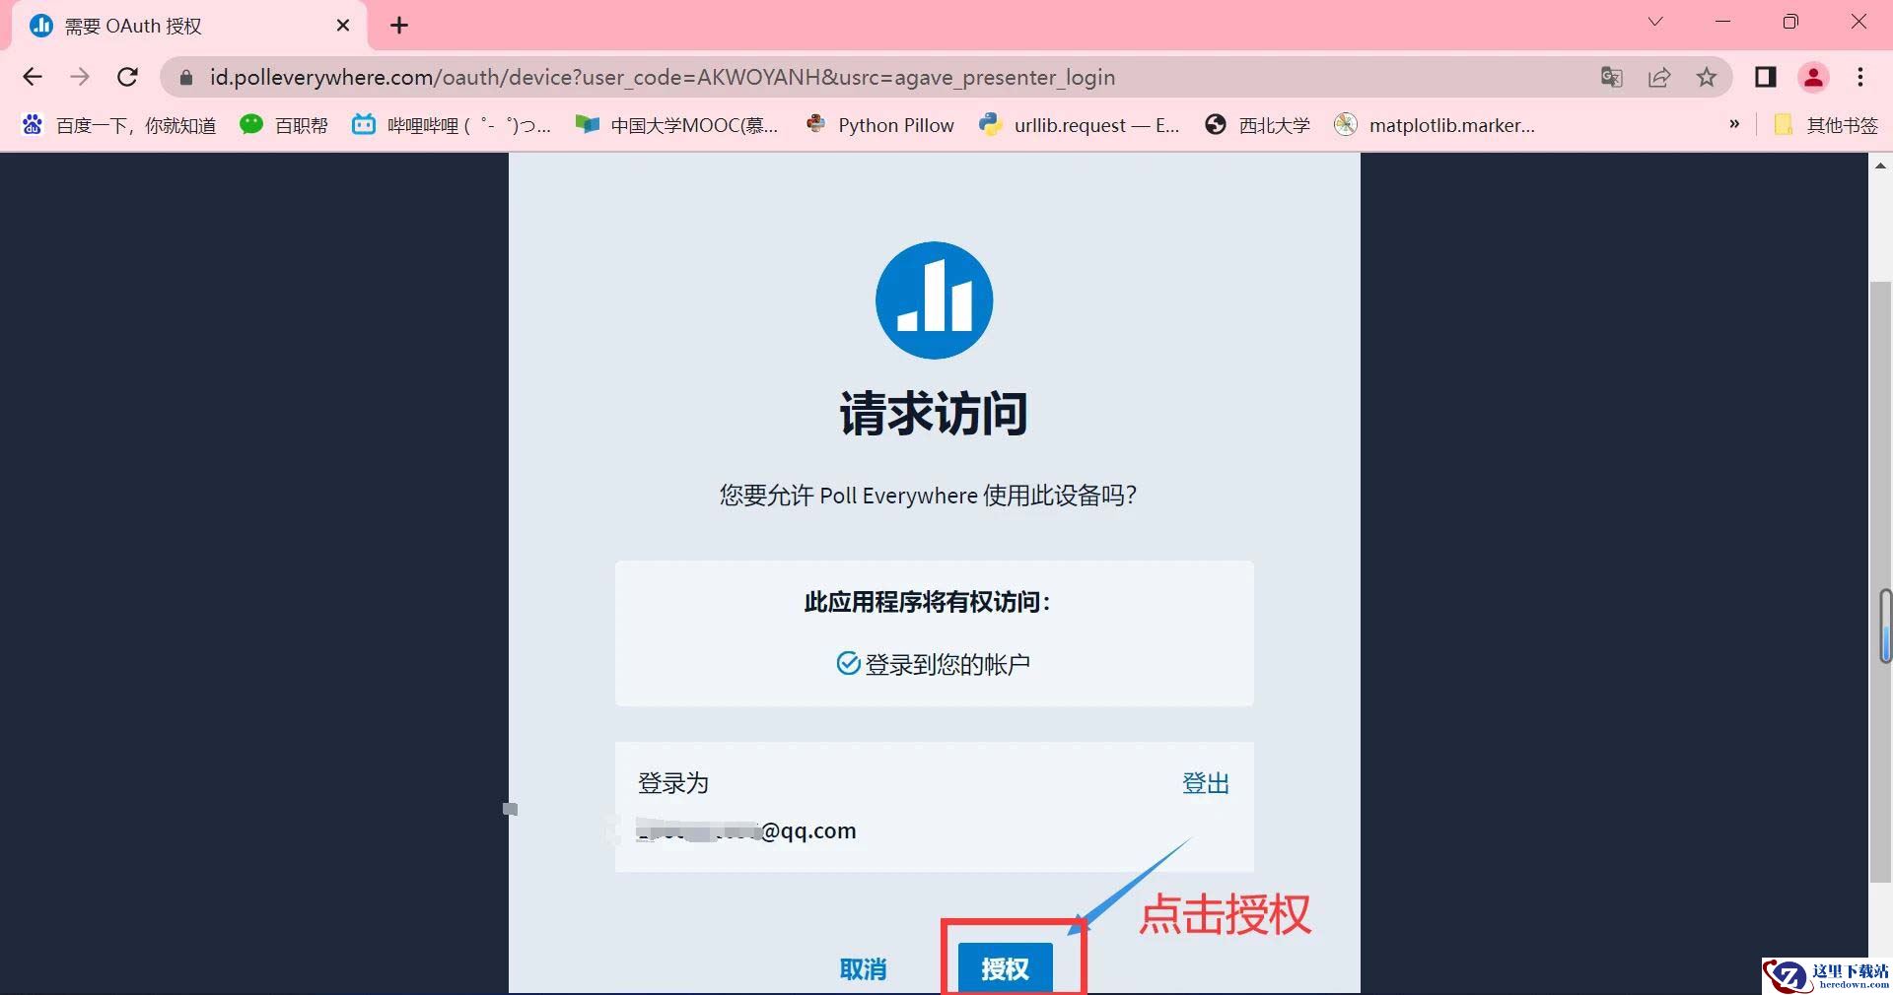Screen dimensions: 1893x995
Task: Click the 此应用程序将有权访问 label
Action: pos(928,602)
